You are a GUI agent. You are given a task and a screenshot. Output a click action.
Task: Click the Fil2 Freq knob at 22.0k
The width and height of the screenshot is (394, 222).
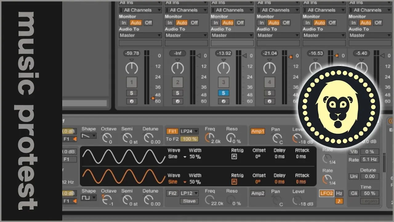tap(209, 199)
